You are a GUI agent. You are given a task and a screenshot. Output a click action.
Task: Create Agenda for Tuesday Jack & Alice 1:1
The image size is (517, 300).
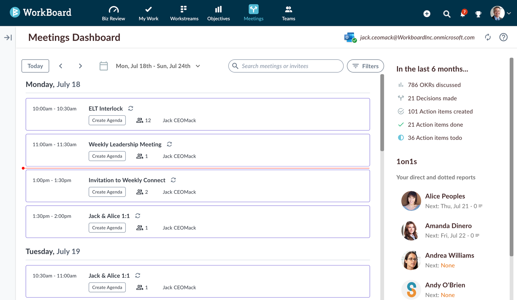[x=107, y=287]
